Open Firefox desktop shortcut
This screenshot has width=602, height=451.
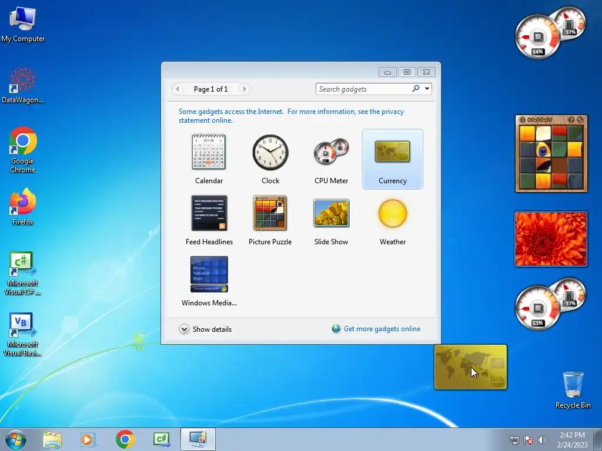click(23, 207)
